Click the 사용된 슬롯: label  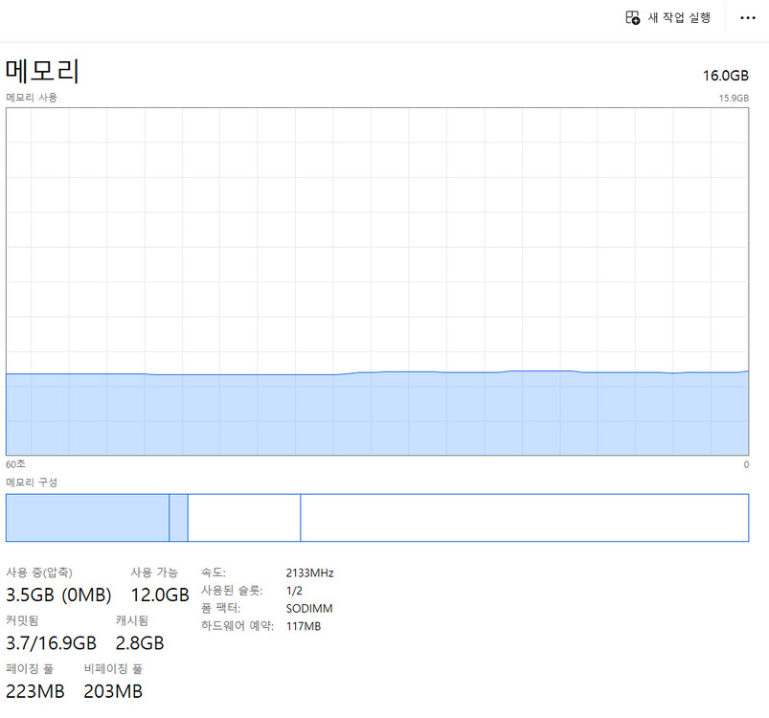coord(232,591)
